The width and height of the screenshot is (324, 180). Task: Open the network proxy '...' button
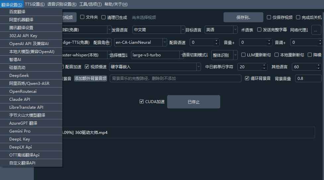[316, 30]
